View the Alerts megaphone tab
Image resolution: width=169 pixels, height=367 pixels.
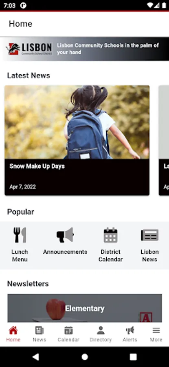click(x=130, y=334)
